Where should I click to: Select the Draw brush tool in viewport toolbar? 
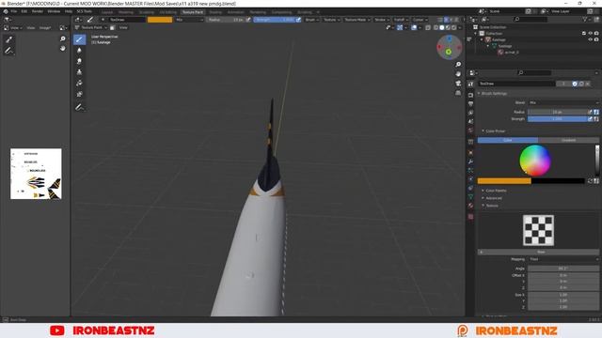[x=79, y=39]
